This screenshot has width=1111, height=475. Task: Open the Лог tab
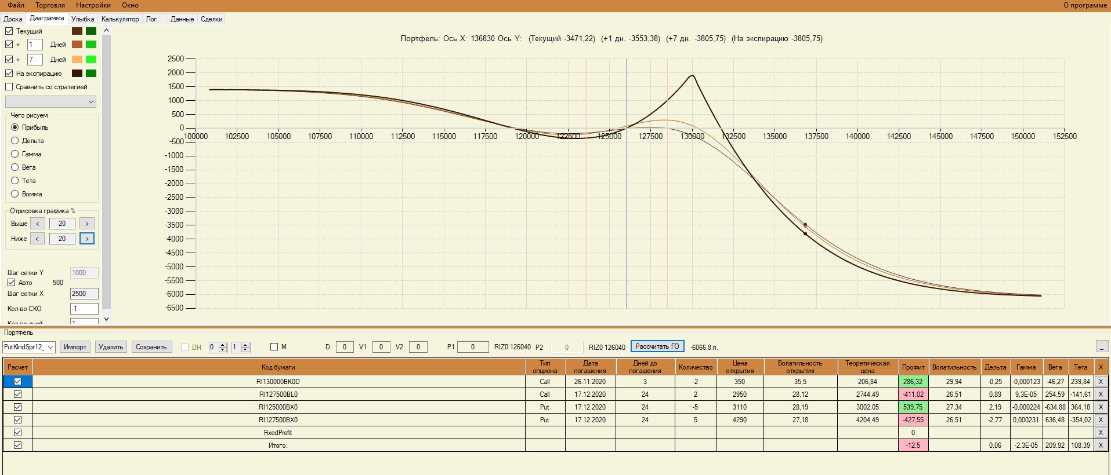pyautogui.click(x=151, y=19)
